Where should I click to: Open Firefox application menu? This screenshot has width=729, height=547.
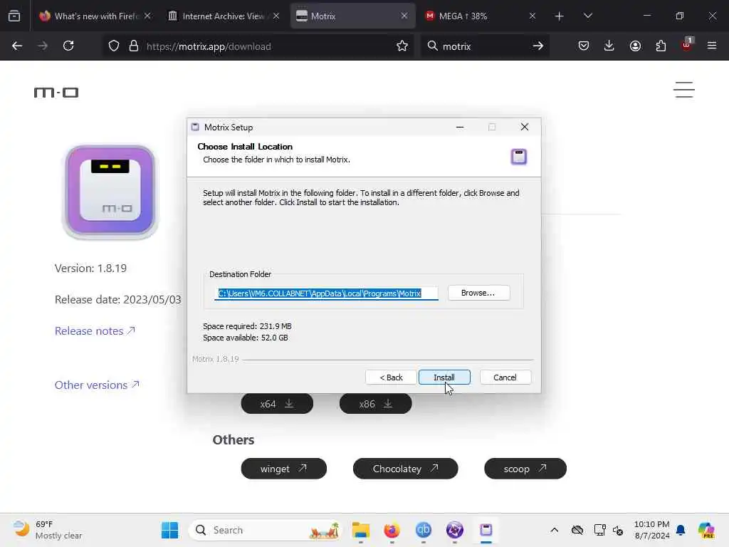tap(712, 46)
